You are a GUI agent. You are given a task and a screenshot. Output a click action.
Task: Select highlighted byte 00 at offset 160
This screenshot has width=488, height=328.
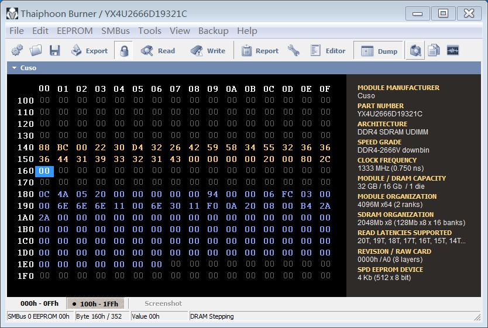pyautogui.click(x=44, y=171)
